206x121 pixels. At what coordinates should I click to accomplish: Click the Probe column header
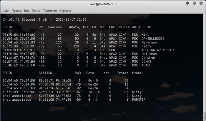[x=137, y=73]
